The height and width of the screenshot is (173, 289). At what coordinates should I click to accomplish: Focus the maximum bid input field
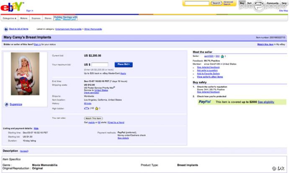click(x=100, y=65)
